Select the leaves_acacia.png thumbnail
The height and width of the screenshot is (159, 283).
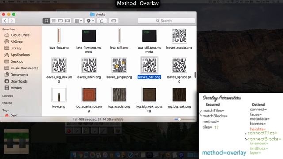coord(179,36)
